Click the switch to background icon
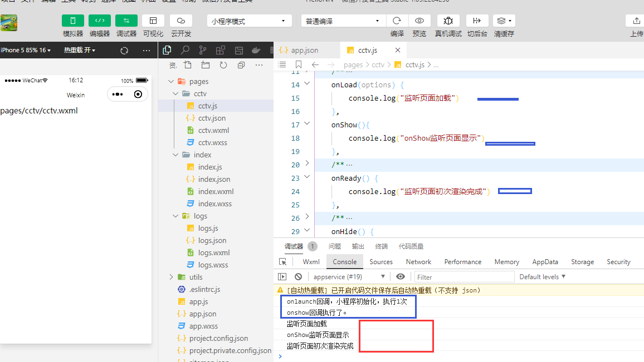644x362 pixels. coord(477,21)
